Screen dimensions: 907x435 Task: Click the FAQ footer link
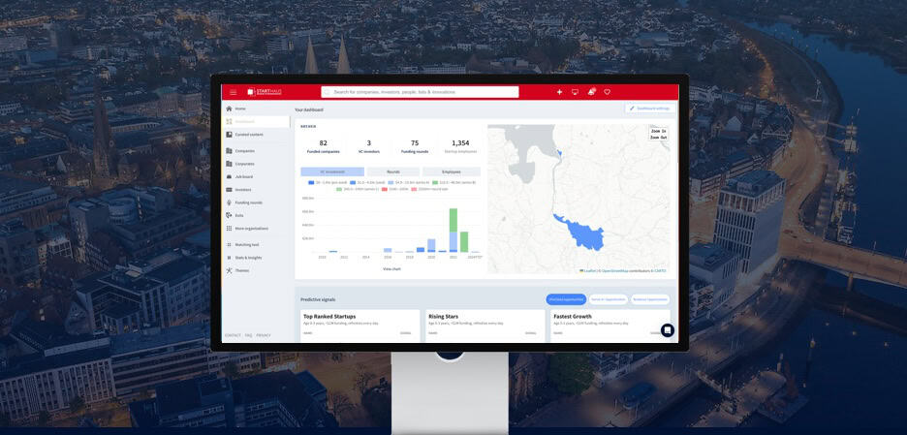(248, 335)
